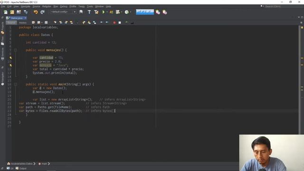Open the Files side panel tab

coord(2,41)
